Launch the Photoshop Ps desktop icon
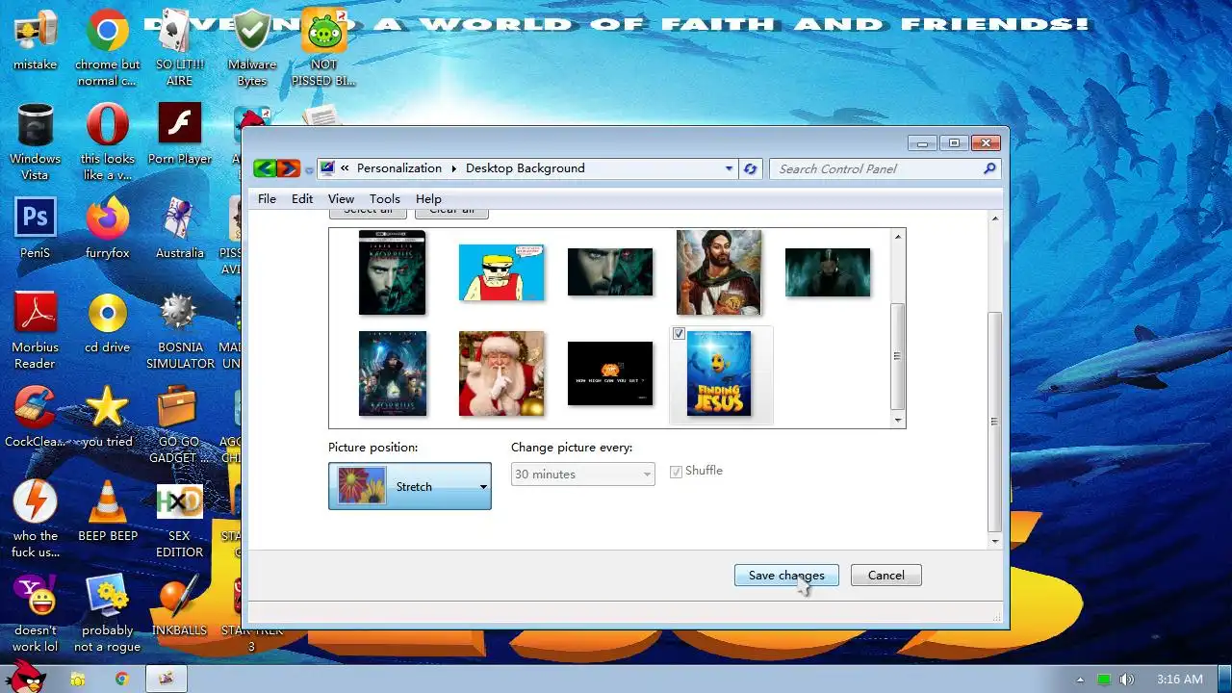This screenshot has width=1232, height=693. click(x=35, y=228)
